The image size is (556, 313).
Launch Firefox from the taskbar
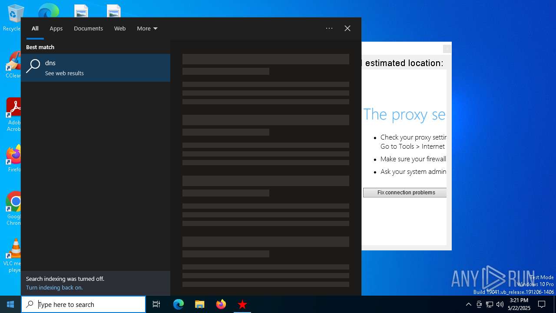coord(221,304)
